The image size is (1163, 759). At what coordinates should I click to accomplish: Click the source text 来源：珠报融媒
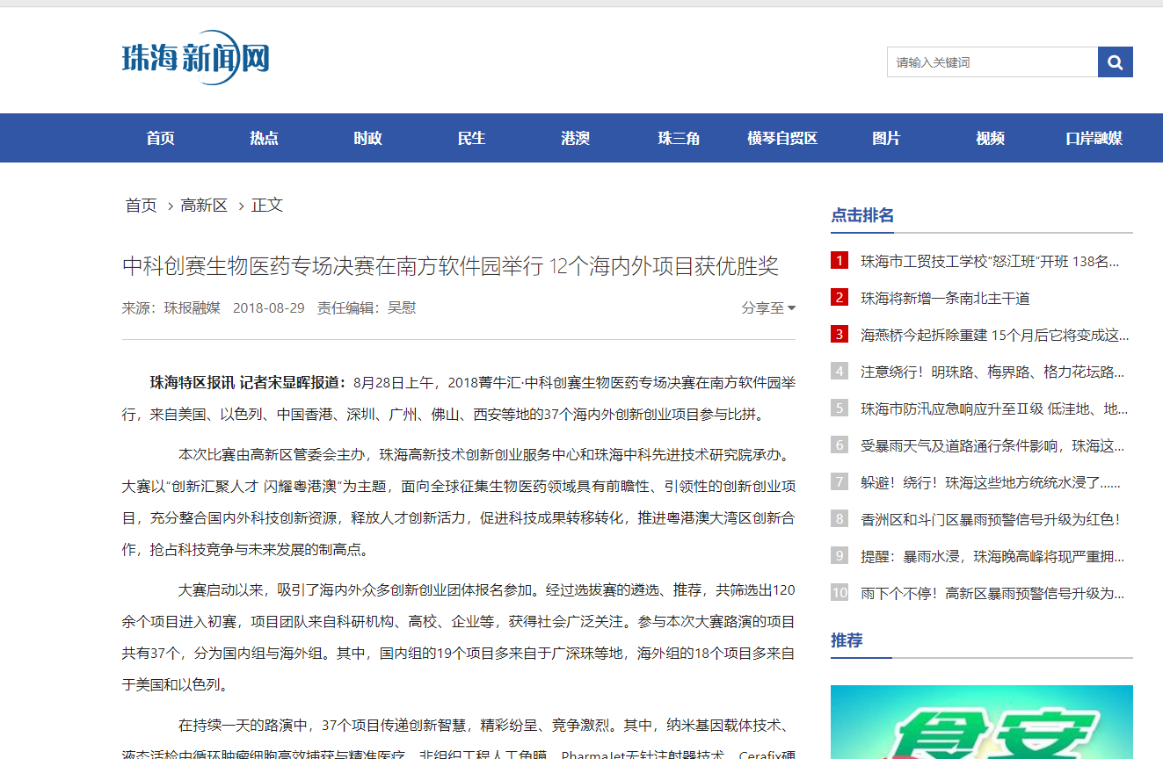(171, 307)
